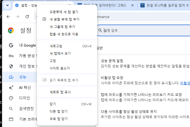Viewport: 190px width, 127px height.
Task: Switch to the 듀얼 모니터를 일주일 tab
Action: click(x=165, y=5)
